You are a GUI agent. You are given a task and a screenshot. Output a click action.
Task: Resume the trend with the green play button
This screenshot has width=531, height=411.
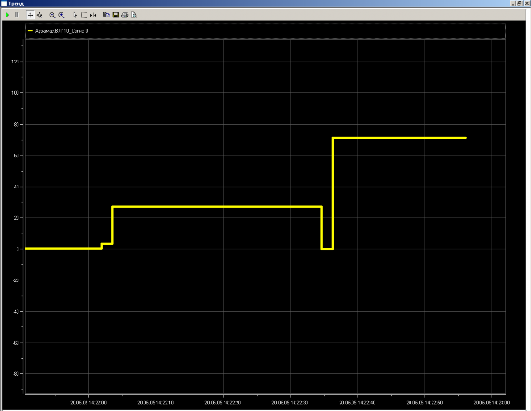pyautogui.click(x=7, y=15)
